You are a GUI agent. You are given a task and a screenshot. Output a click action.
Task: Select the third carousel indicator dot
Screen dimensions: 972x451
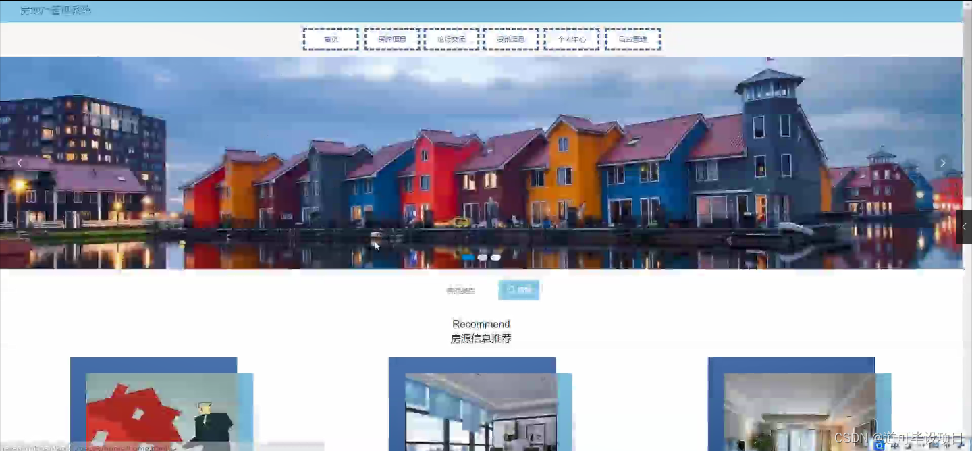pos(495,257)
